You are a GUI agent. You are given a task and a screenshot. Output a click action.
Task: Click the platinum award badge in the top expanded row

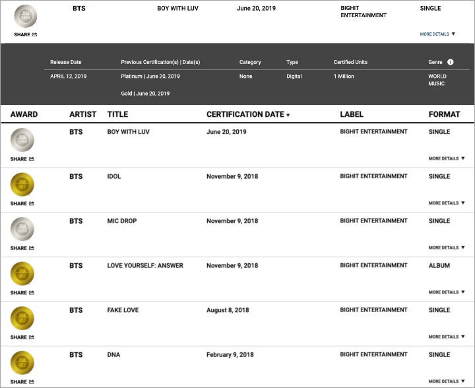26,16
